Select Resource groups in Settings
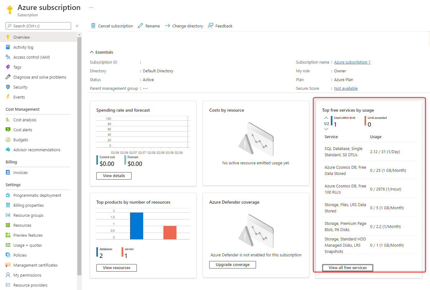430x290 pixels. 28,215
